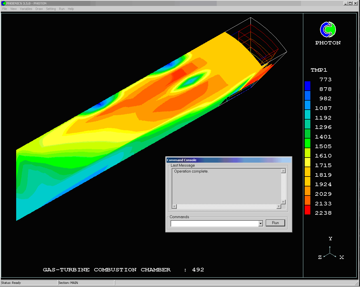Click the console message scroll up arrow
Image resolution: width=360 pixels, height=287 pixels.
pos(283,171)
